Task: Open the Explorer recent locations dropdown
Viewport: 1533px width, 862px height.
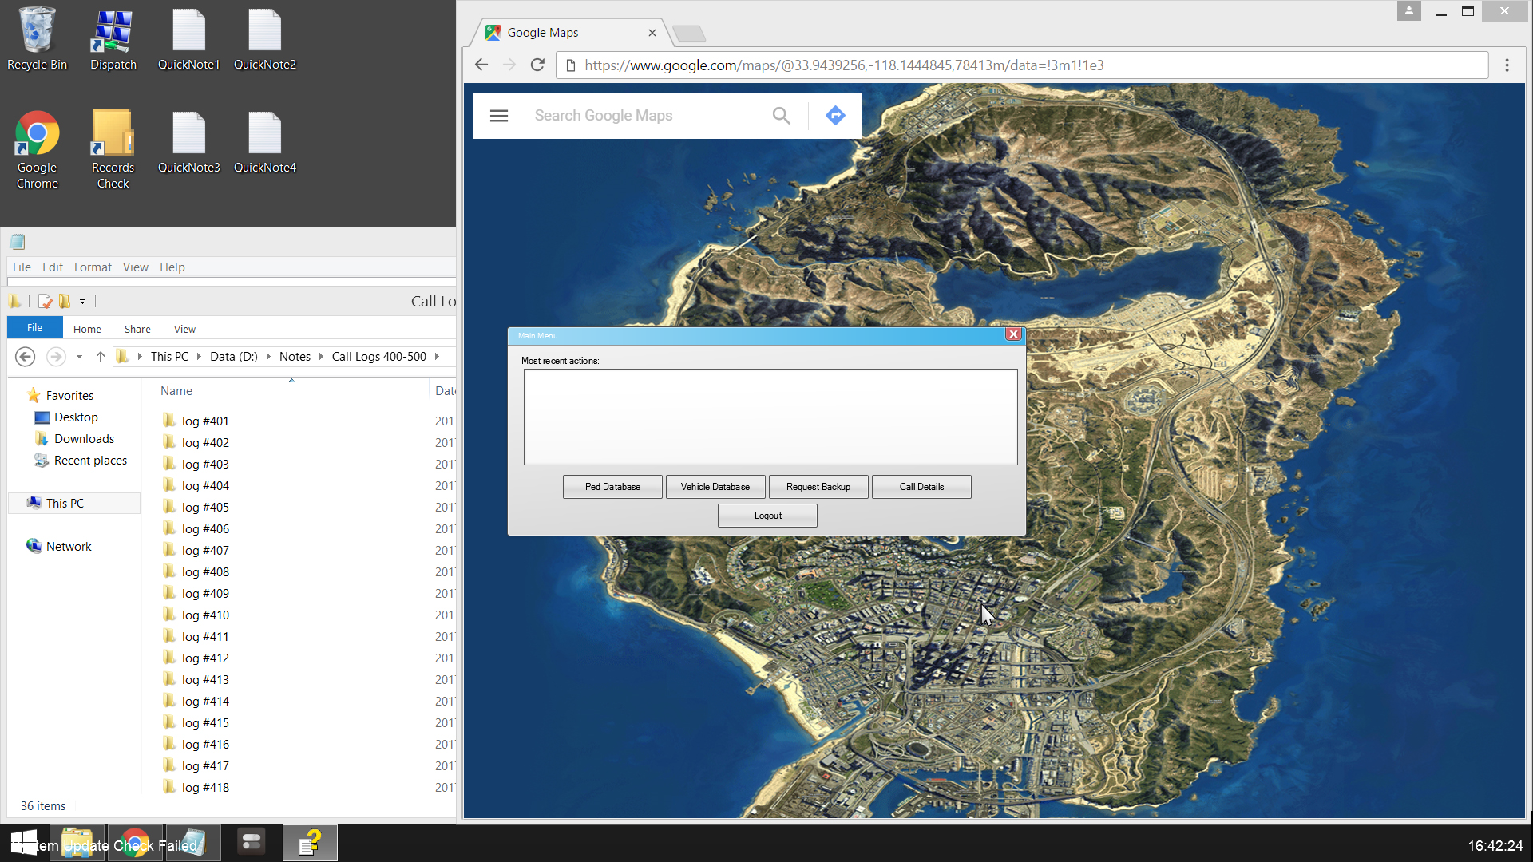Action: pyautogui.click(x=79, y=357)
